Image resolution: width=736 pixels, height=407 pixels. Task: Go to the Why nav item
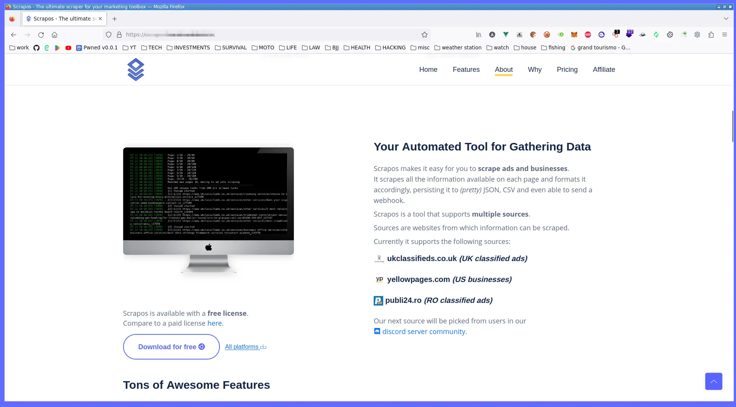535,70
